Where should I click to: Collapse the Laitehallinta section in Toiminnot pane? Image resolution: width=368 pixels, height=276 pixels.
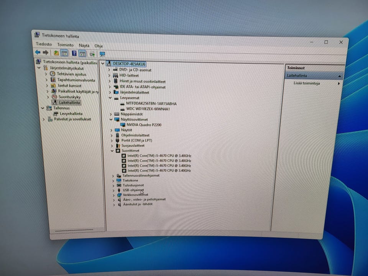(340, 76)
